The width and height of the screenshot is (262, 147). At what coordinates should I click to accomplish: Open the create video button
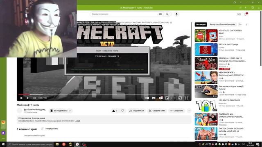[x=239, y=14]
